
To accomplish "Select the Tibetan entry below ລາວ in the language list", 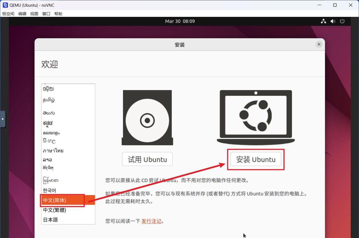I will [68, 168].
